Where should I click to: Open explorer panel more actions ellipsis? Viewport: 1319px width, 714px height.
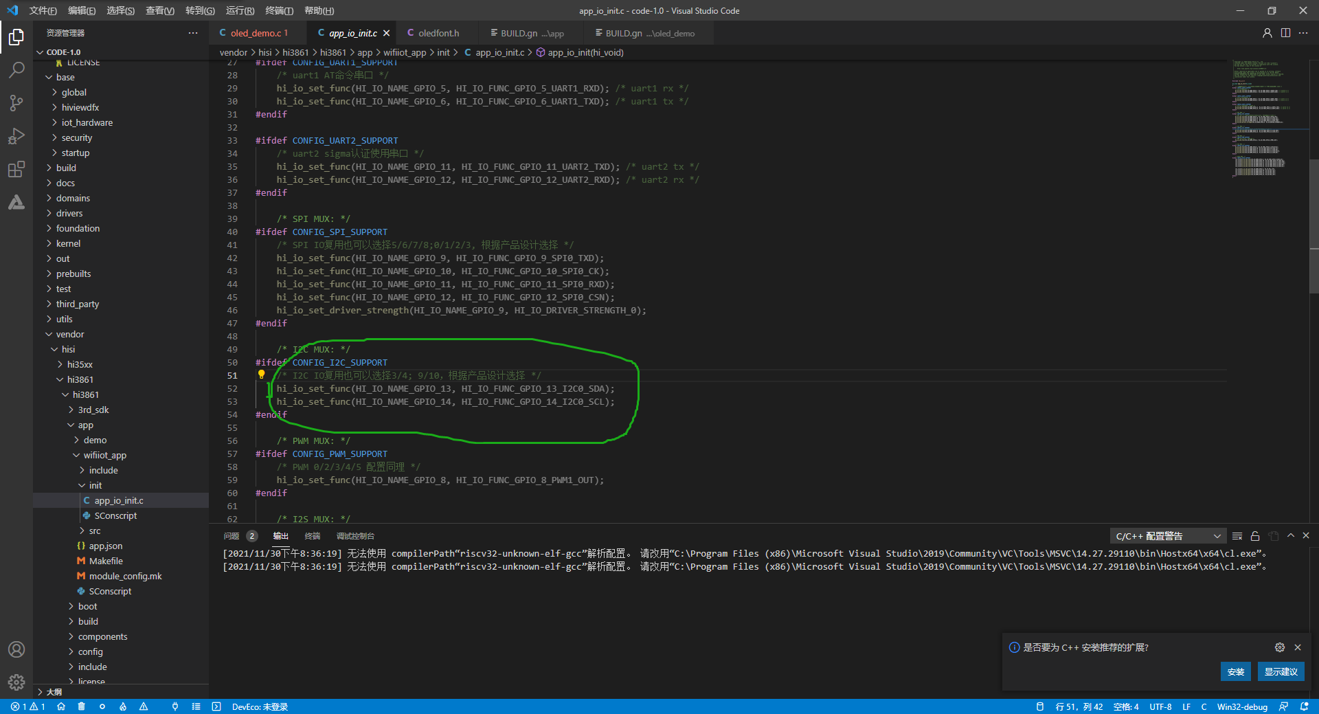click(x=193, y=33)
